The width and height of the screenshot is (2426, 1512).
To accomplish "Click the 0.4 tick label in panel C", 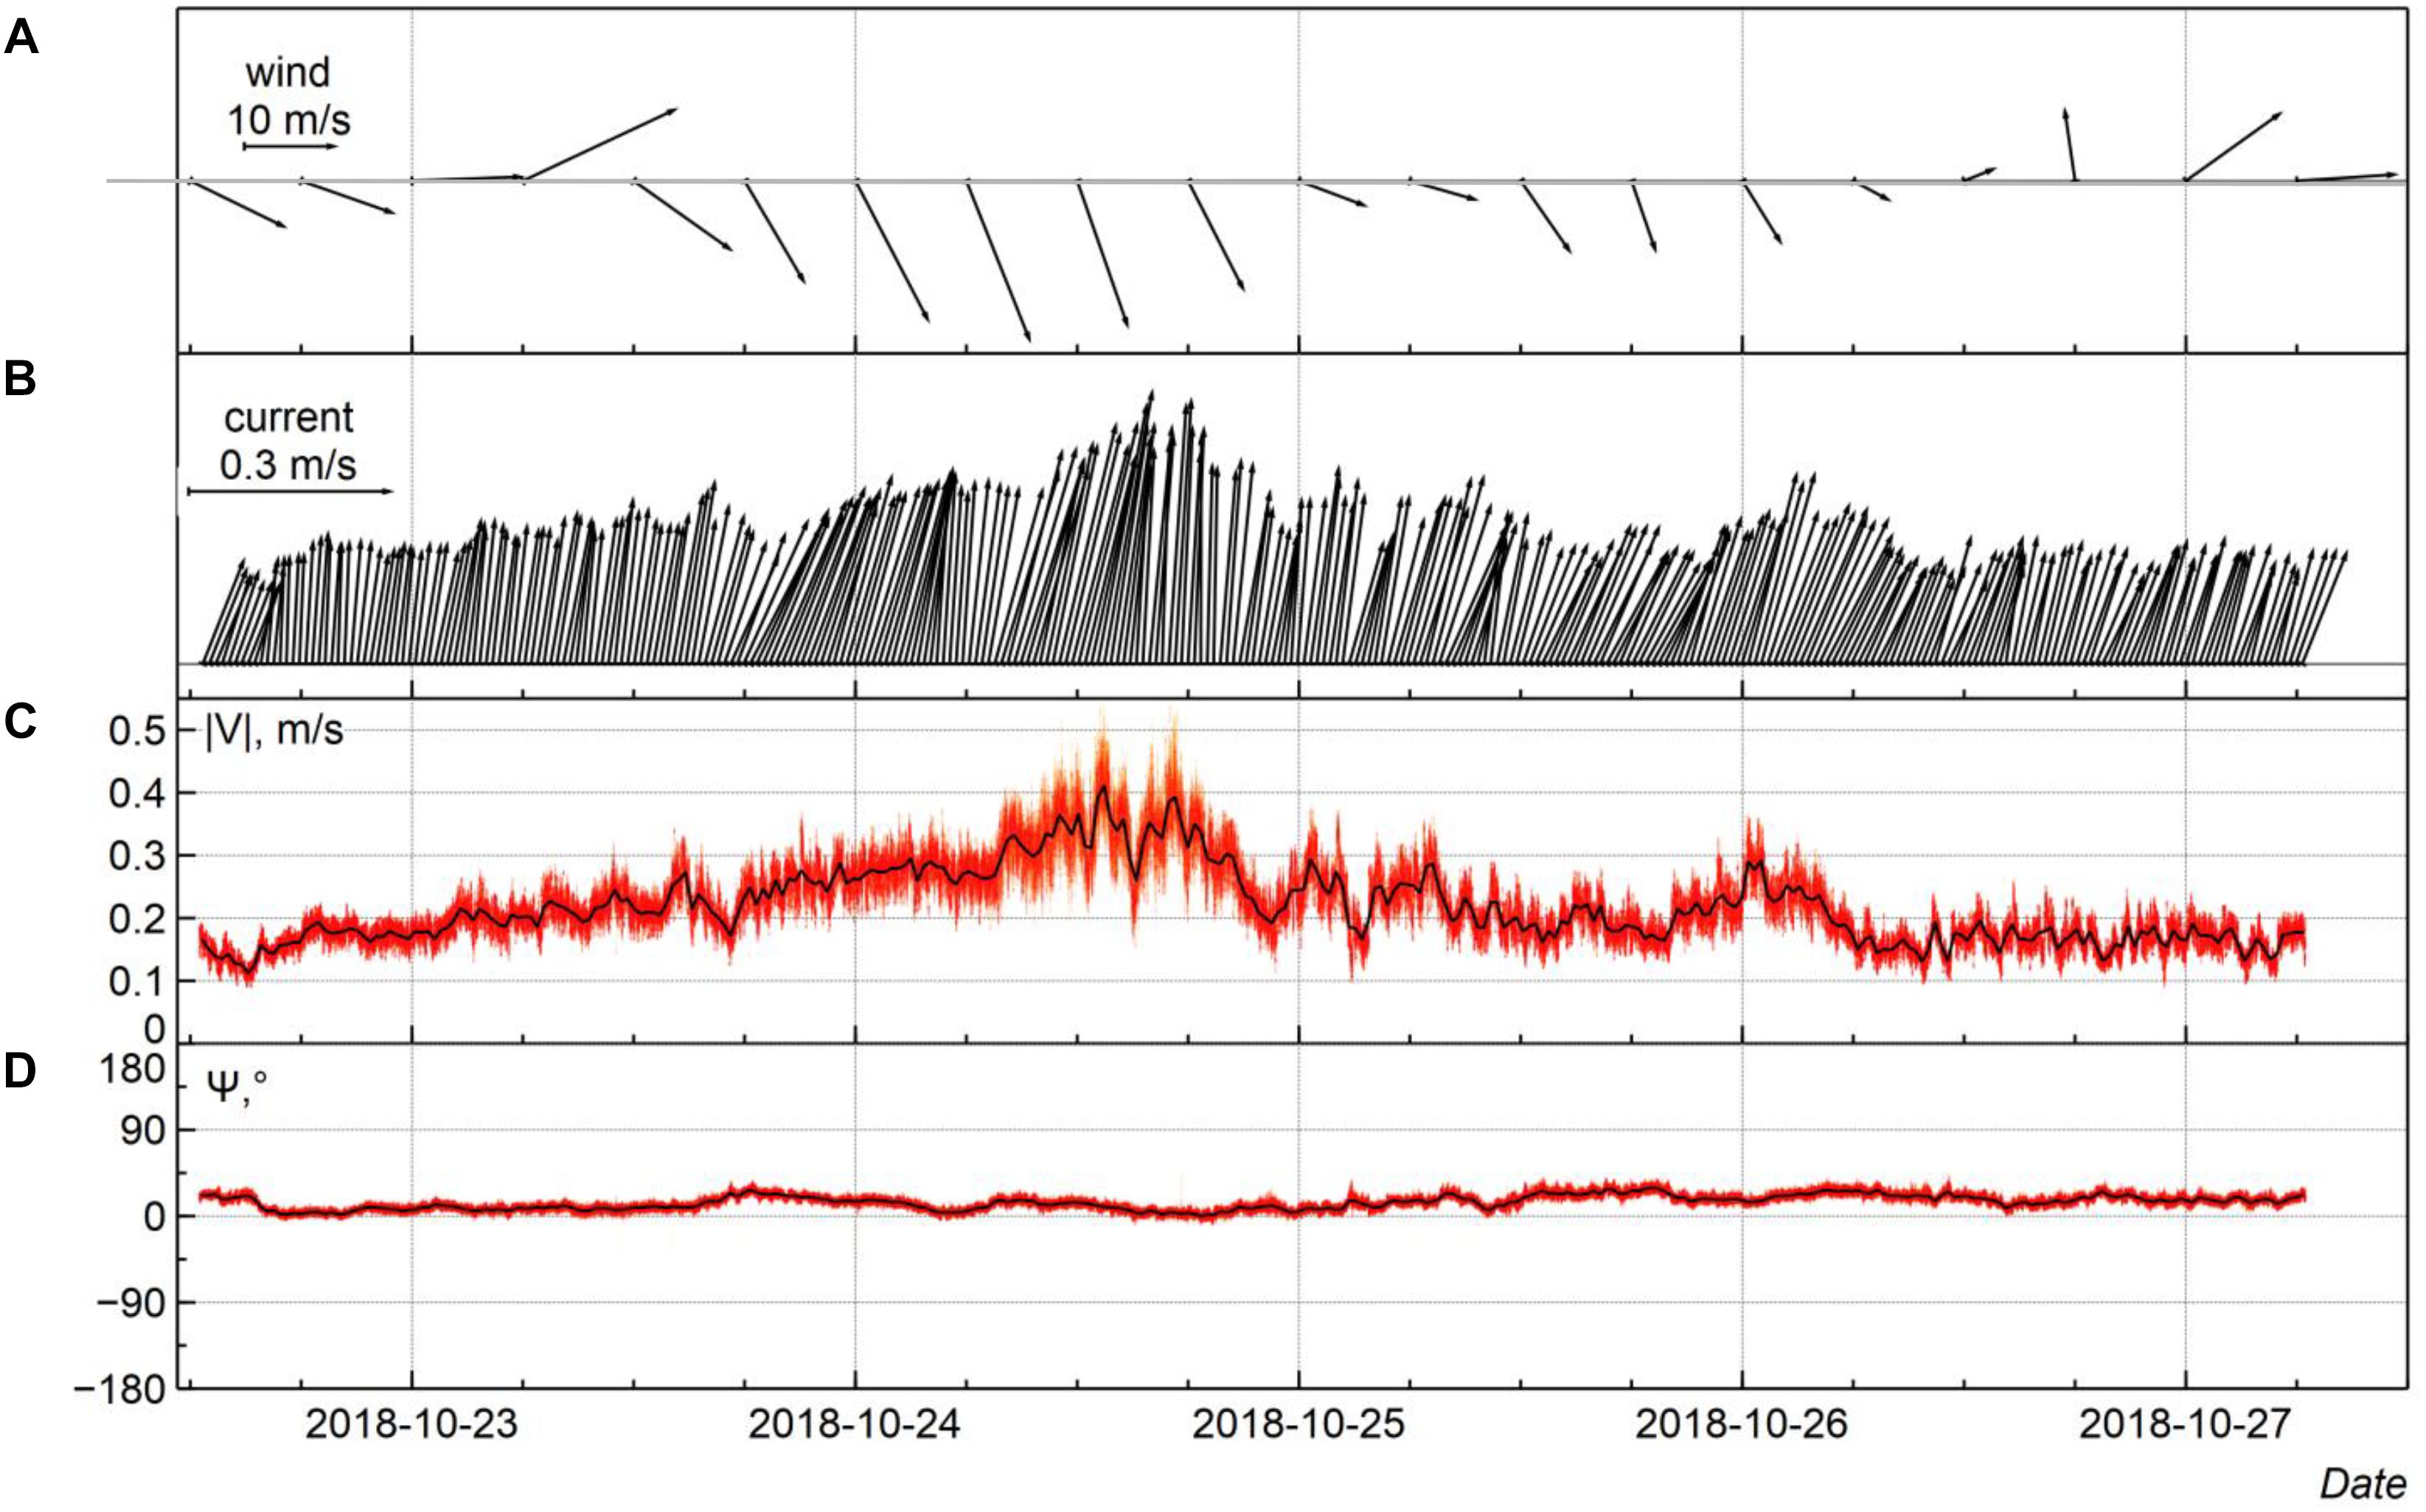I will [137, 794].
